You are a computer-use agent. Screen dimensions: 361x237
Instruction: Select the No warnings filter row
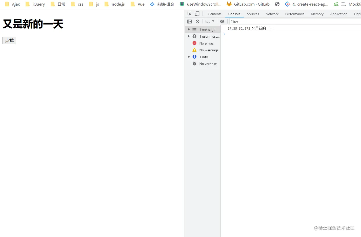203,50
